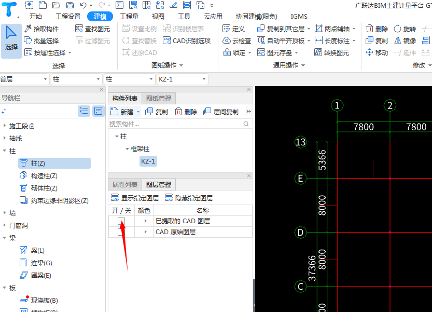Expand 已提取的 CAD 图层 color arrow
Viewport: 432px width, 312px height.
[x=145, y=221]
